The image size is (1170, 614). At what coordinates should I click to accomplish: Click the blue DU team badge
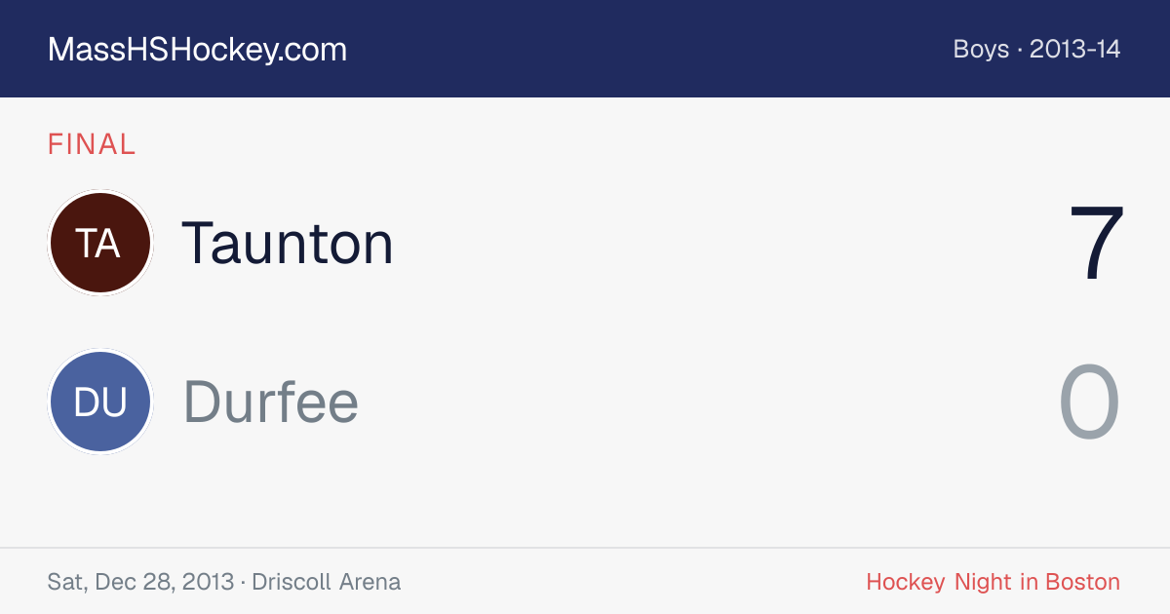(x=99, y=402)
